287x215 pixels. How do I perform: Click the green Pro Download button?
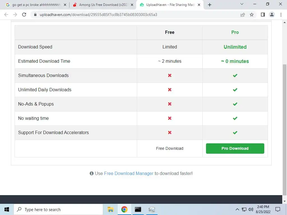point(235,148)
